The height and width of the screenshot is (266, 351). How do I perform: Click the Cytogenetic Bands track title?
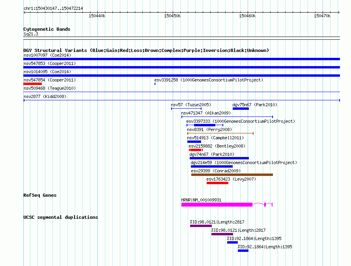(x=47, y=29)
